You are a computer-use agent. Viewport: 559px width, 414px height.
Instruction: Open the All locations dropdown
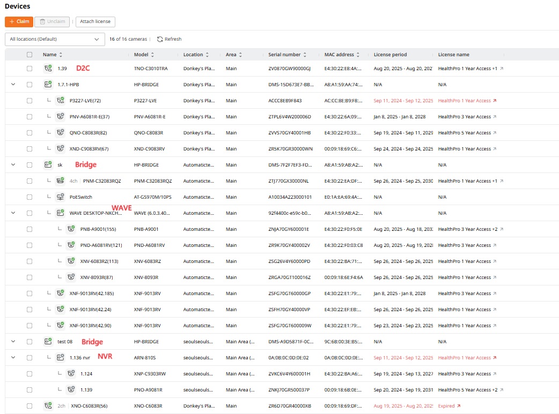point(55,39)
